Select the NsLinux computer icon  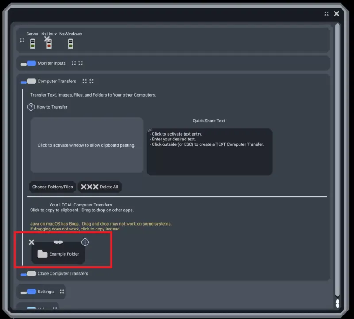tap(49, 43)
